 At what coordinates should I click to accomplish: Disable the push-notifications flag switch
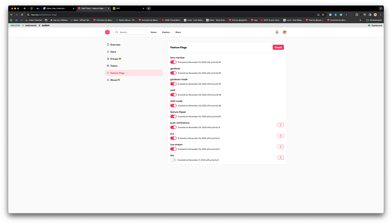pos(173,127)
